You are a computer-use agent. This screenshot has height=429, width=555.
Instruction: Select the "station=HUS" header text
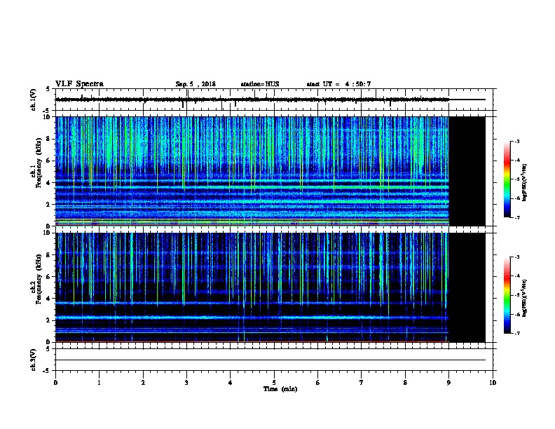(x=260, y=84)
